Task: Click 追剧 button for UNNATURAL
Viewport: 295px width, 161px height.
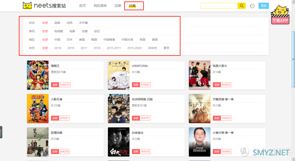Action: (136, 85)
